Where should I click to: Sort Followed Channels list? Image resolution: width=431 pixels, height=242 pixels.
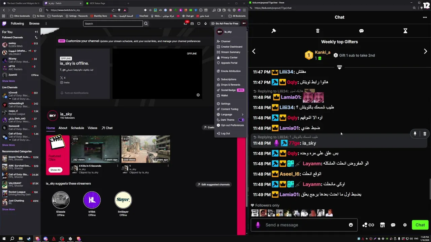36,37
